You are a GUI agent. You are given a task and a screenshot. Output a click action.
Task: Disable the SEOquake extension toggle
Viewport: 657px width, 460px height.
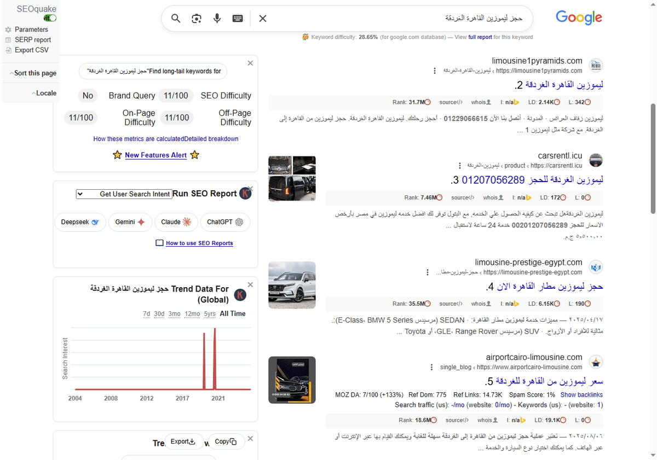click(49, 18)
